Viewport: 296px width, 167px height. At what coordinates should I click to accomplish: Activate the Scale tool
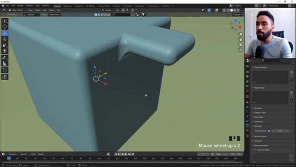point(5,45)
